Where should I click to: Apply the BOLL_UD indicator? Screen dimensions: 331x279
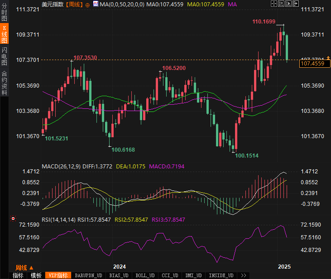pyautogui.click(x=145, y=275)
